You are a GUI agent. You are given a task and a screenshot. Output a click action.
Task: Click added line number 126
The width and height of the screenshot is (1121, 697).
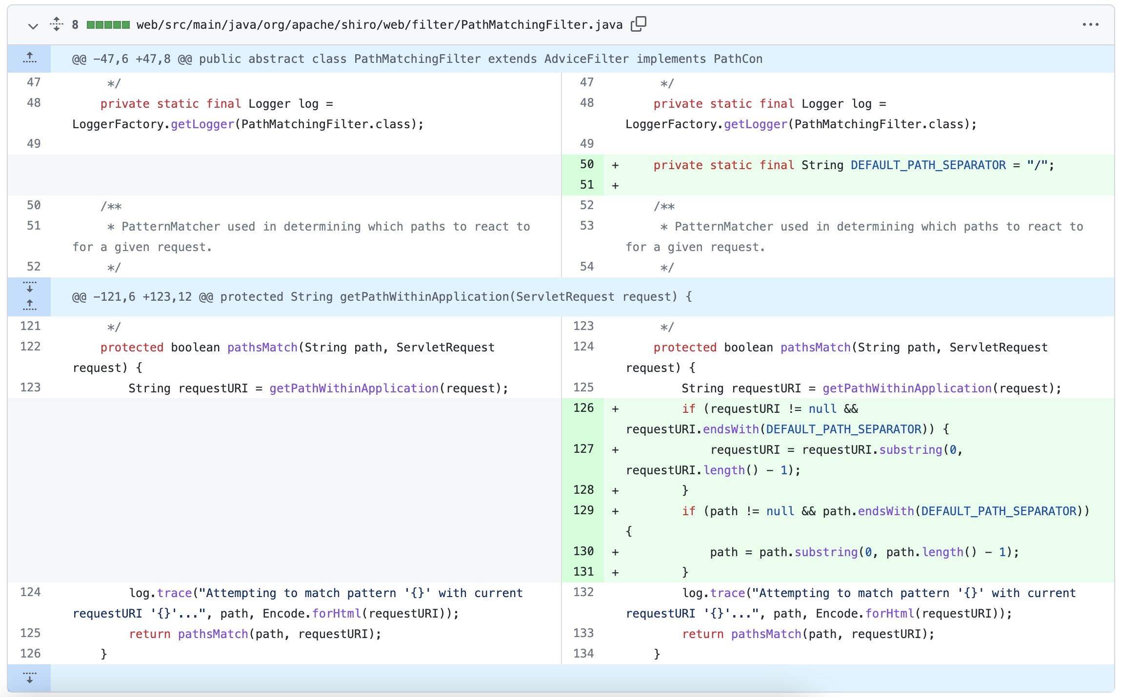(x=583, y=408)
